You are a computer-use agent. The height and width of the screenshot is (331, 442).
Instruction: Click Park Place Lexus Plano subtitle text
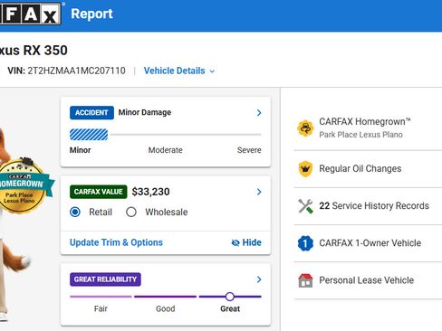(360, 135)
